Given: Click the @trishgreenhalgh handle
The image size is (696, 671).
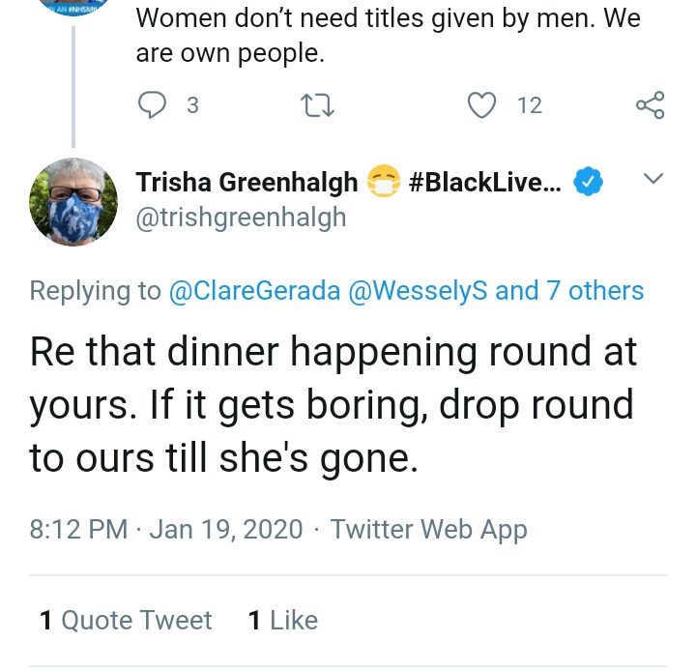Looking at the screenshot, I should coord(241,218).
